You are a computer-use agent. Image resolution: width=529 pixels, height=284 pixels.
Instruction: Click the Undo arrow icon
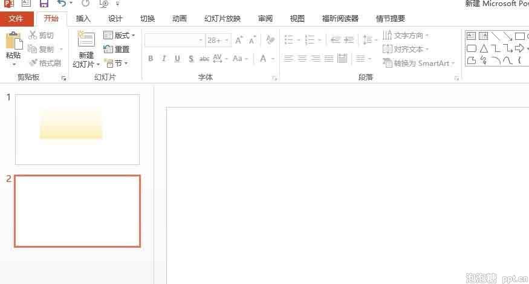click(61, 4)
